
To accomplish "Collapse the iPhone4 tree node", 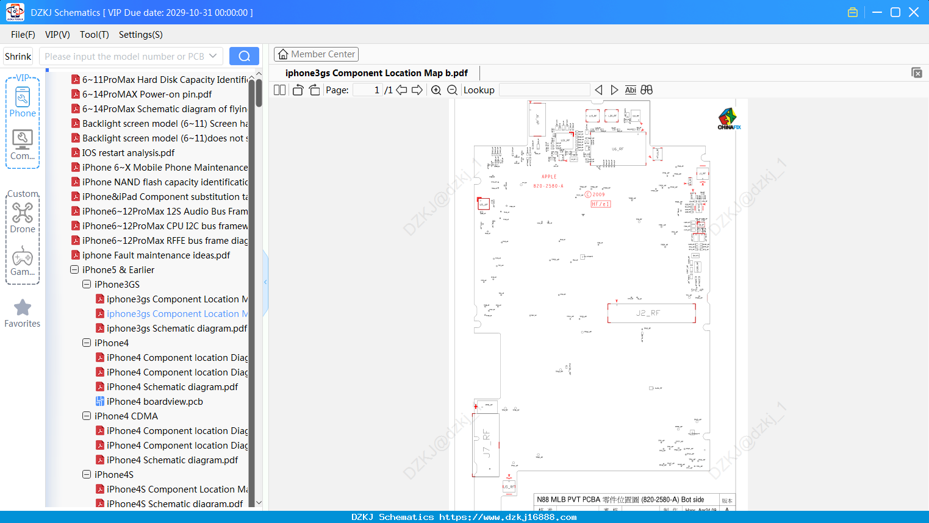I will coord(87,343).
